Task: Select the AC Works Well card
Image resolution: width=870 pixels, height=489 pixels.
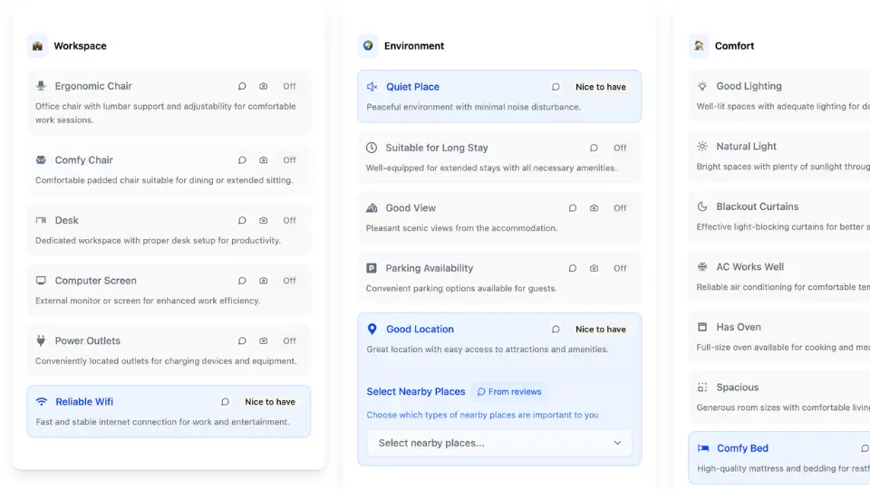Action: click(x=779, y=277)
